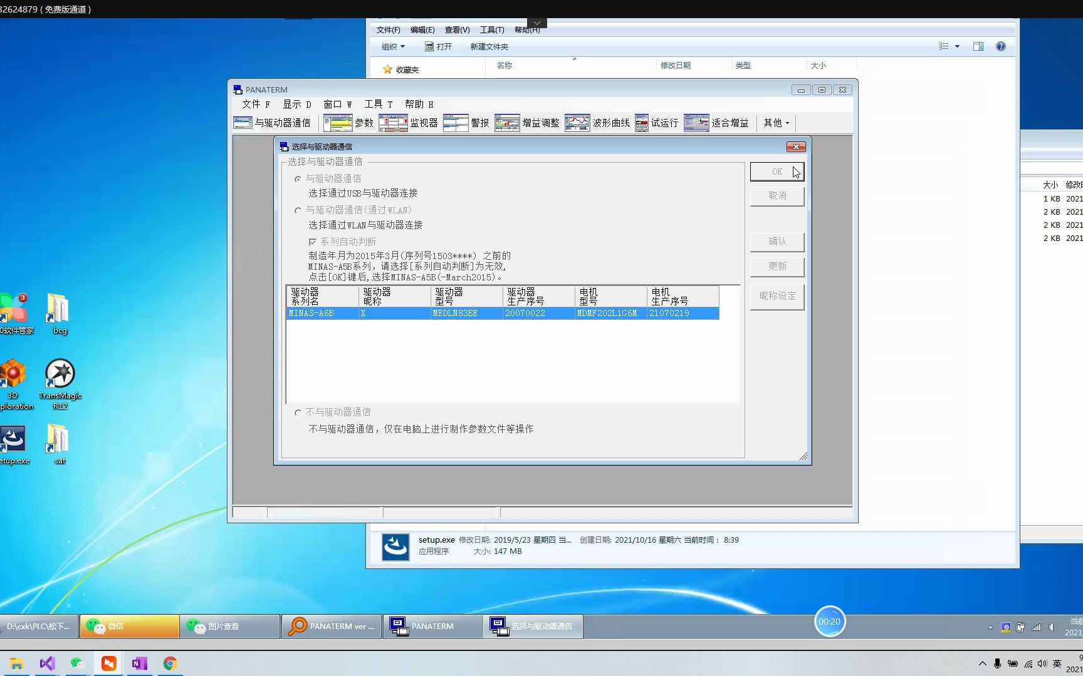Click 新建文件夹 in Explorer toolbar
This screenshot has height=676, width=1083.
(489, 46)
